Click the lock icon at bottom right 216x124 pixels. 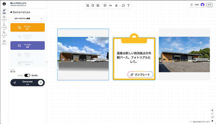pos(212,121)
